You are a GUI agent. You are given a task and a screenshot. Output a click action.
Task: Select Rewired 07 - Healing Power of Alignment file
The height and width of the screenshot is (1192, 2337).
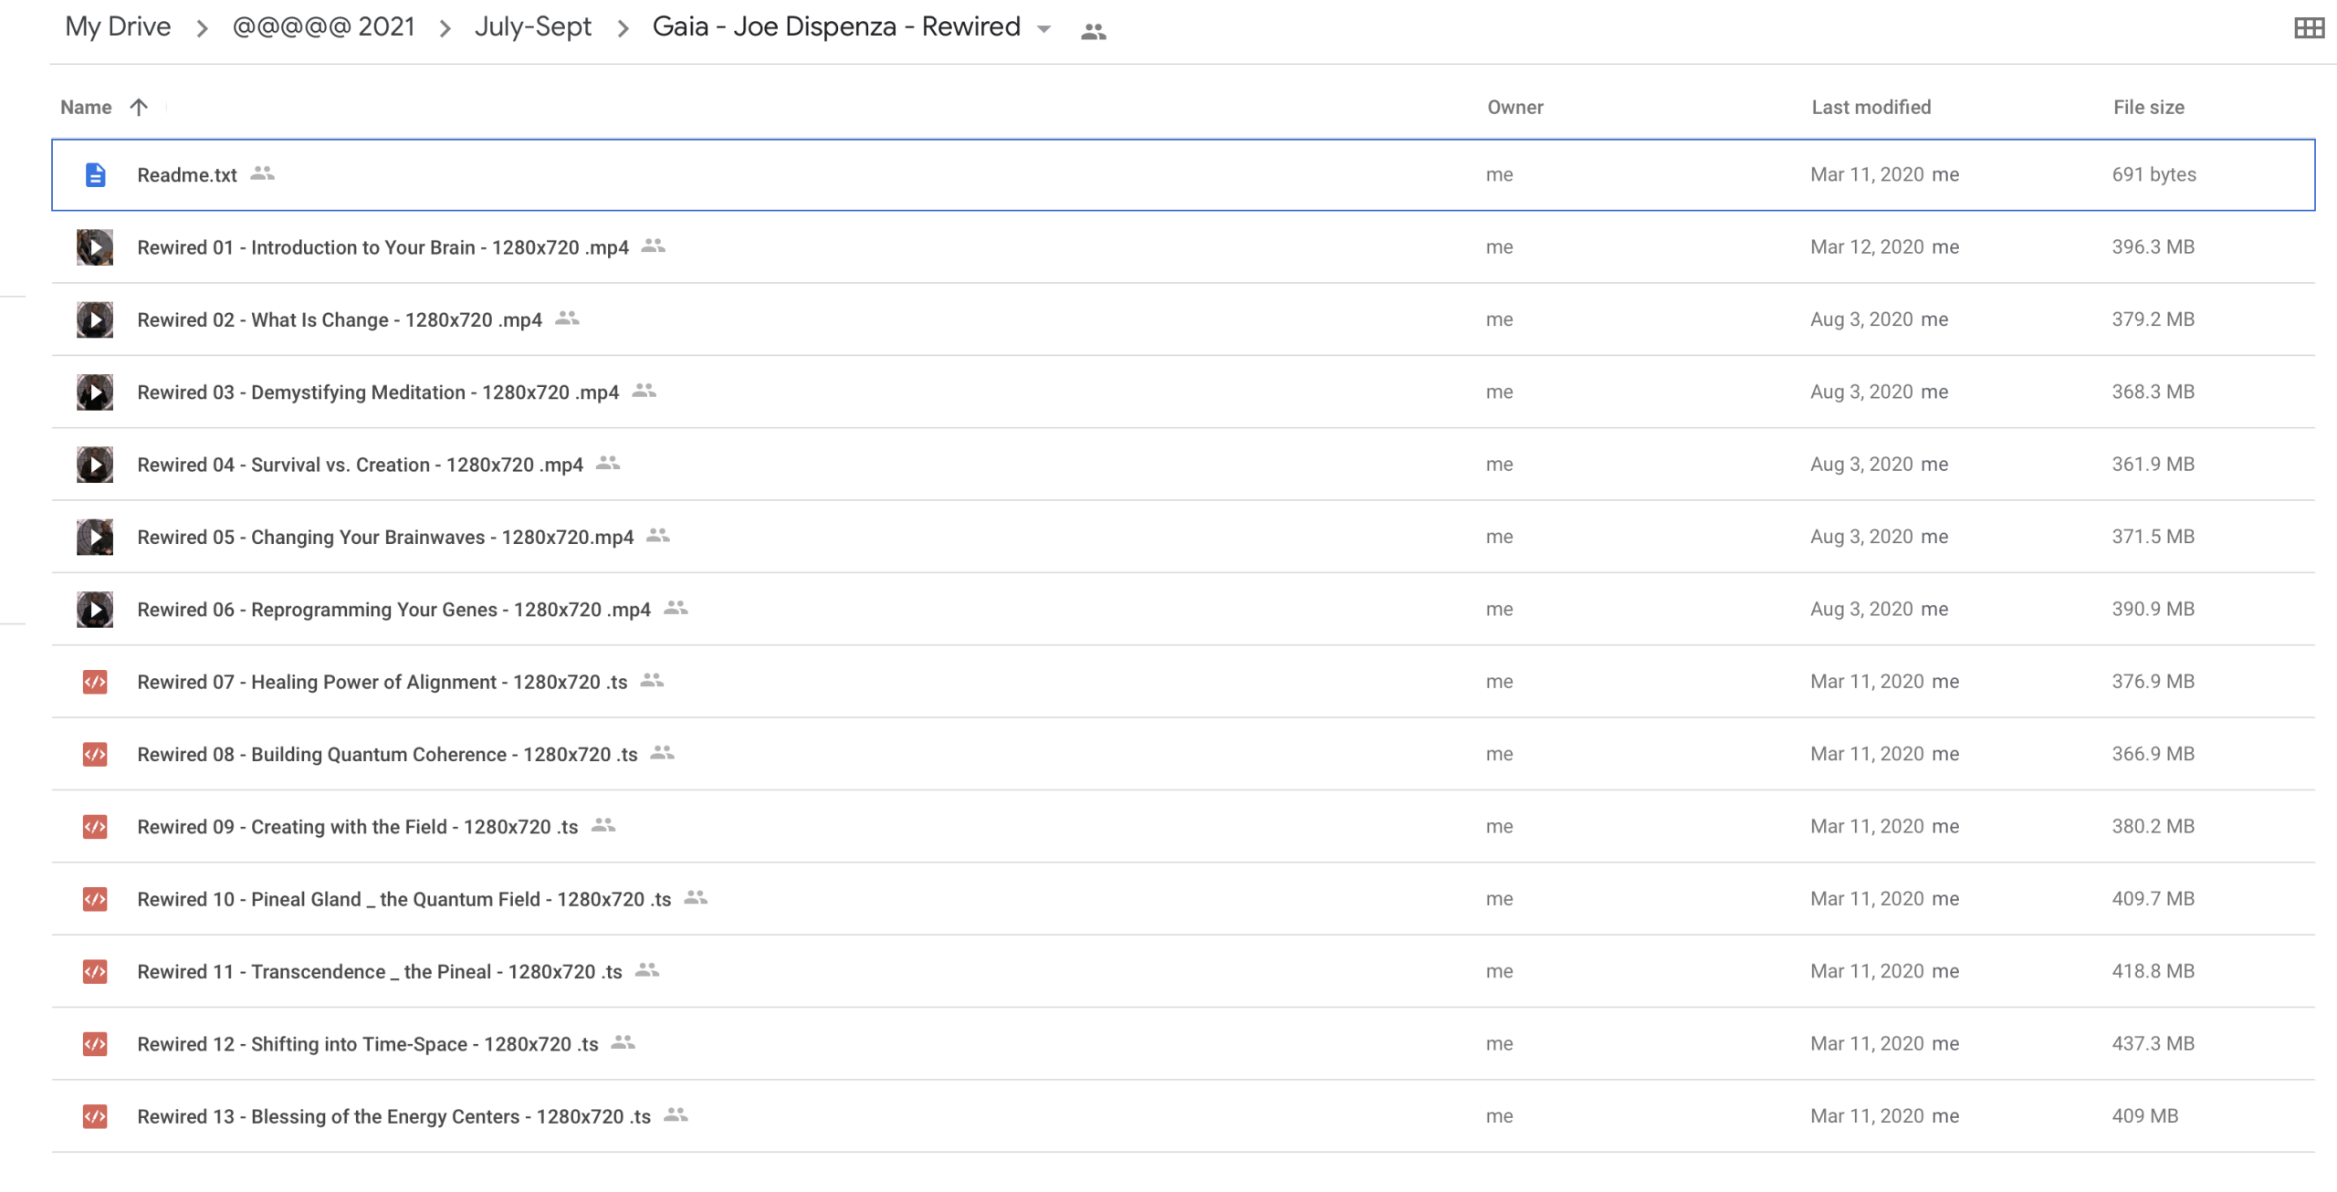point(383,682)
